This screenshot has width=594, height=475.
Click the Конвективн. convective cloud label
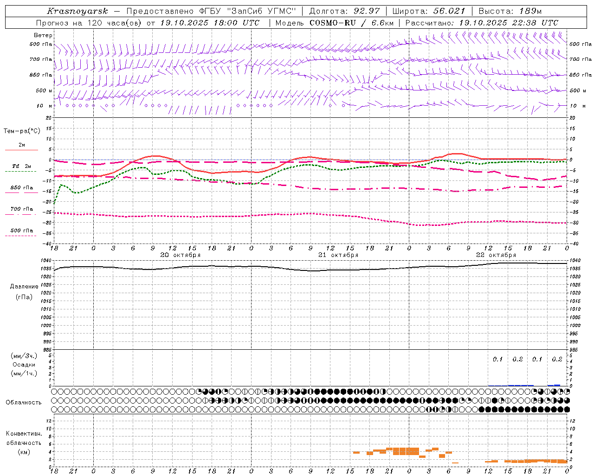coord(24,434)
